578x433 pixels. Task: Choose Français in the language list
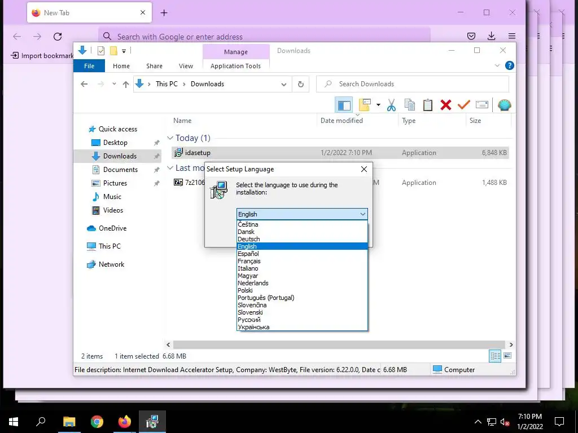click(303, 261)
